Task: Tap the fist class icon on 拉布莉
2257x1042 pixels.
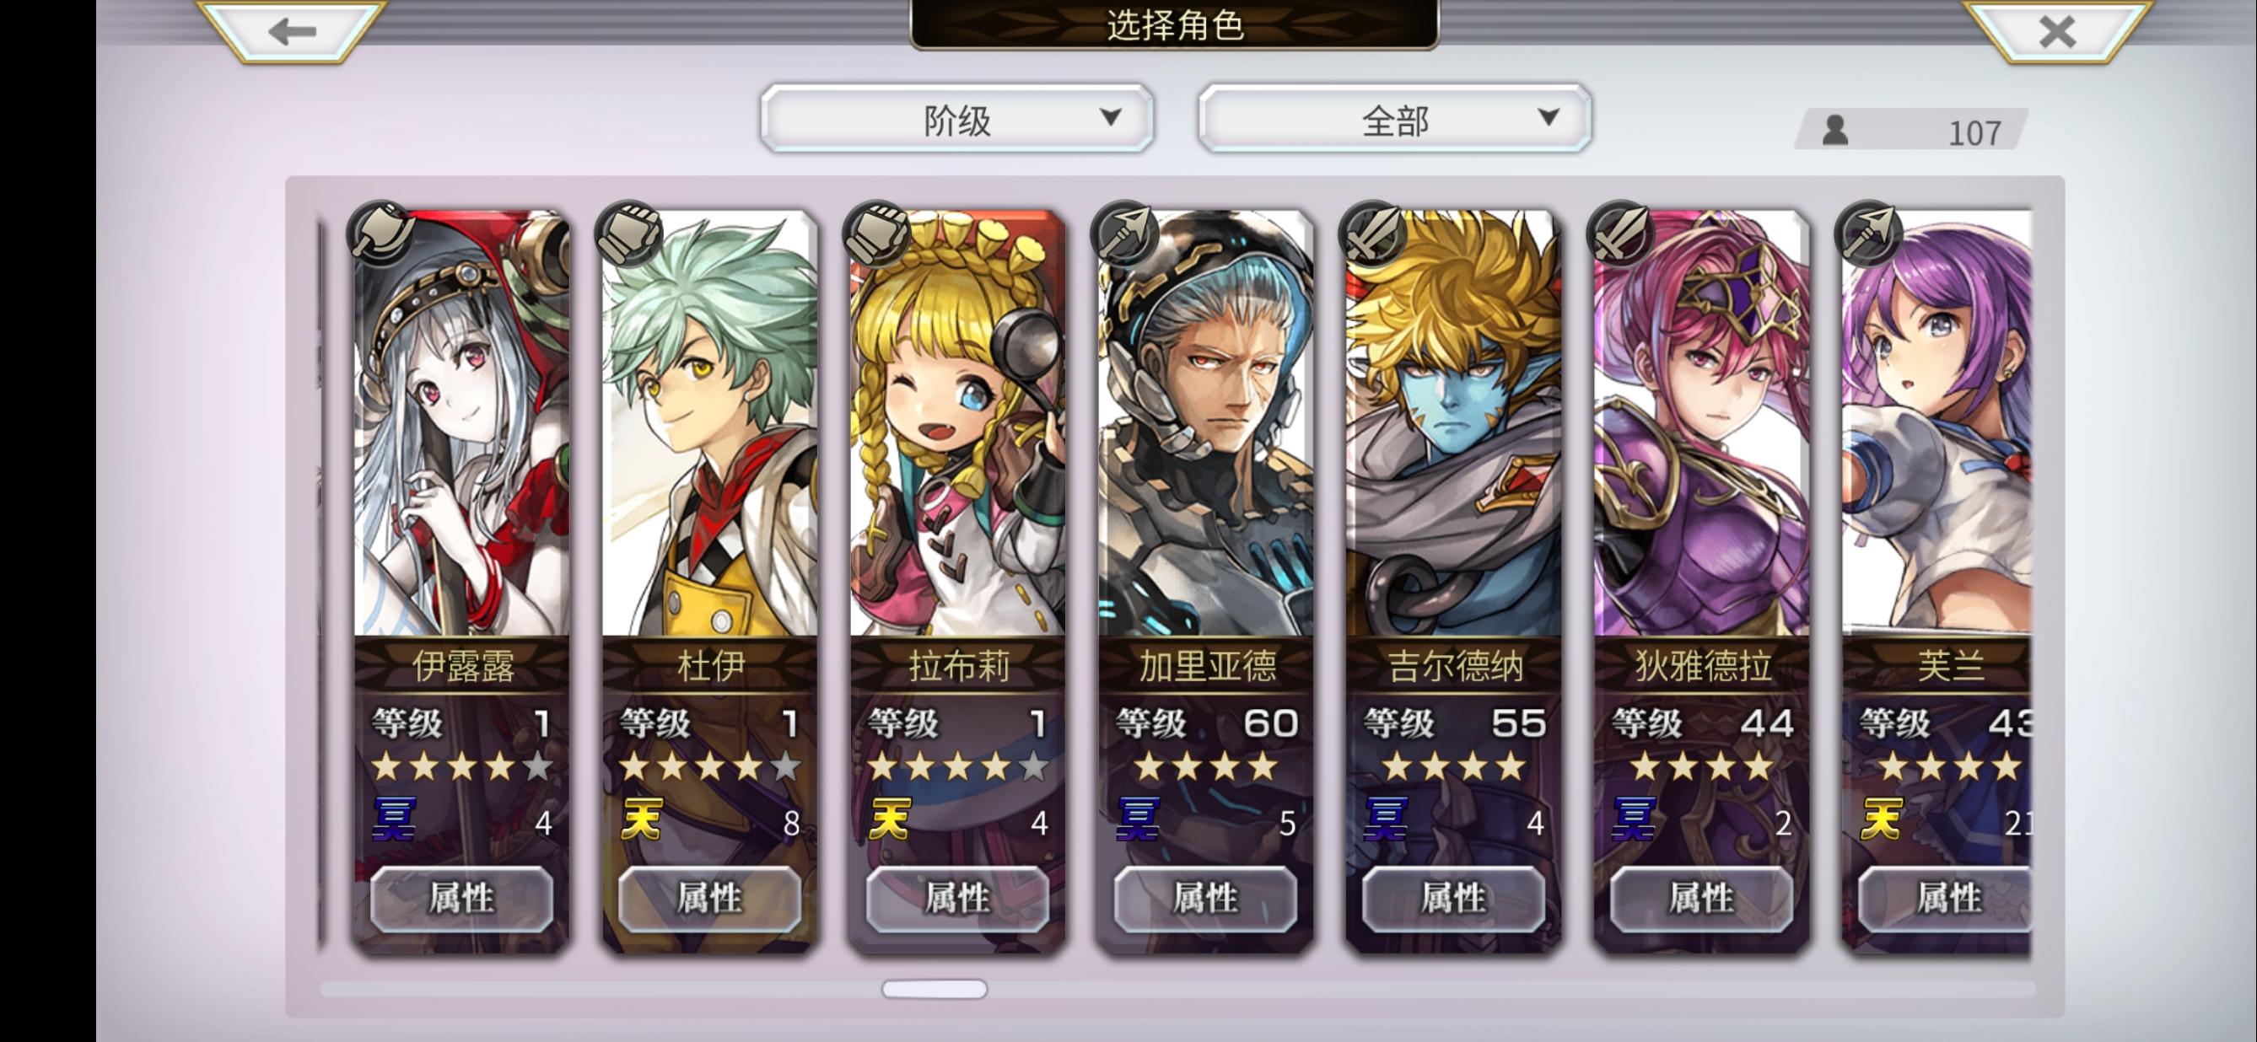Action: coord(876,234)
